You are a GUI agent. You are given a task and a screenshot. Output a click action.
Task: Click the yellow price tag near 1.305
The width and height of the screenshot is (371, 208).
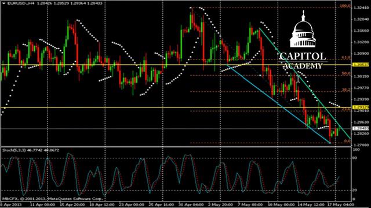(361, 64)
